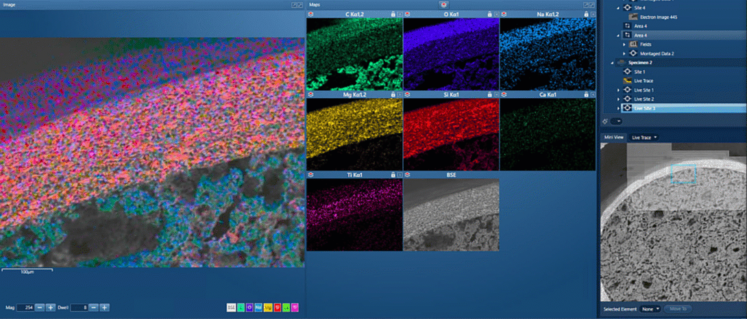Image resolution: width=747 pixels, height=319 pixels.
Task: Click the lock icon on O Kα1 map
Action: click(488, 14)
